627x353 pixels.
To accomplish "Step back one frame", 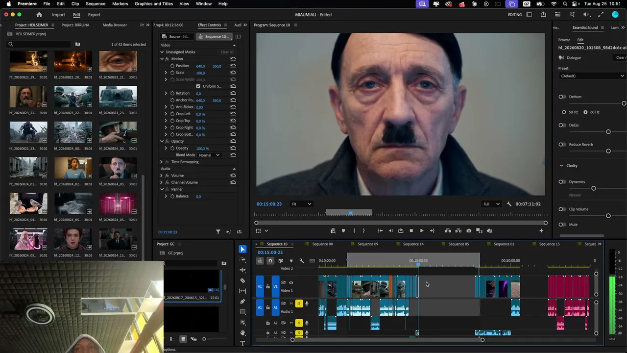I will point(390,230).
